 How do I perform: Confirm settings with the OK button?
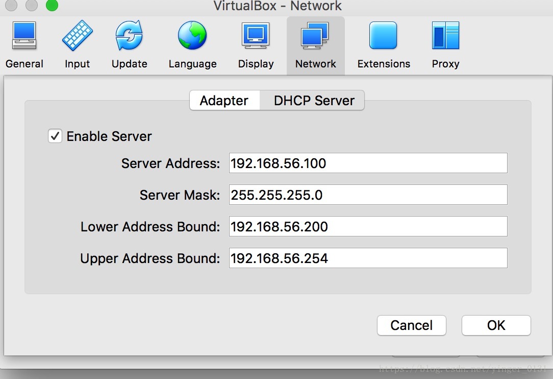click(496, 325)
